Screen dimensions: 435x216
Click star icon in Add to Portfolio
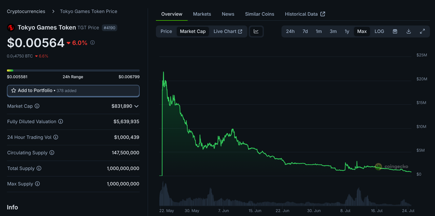[14, 90]
